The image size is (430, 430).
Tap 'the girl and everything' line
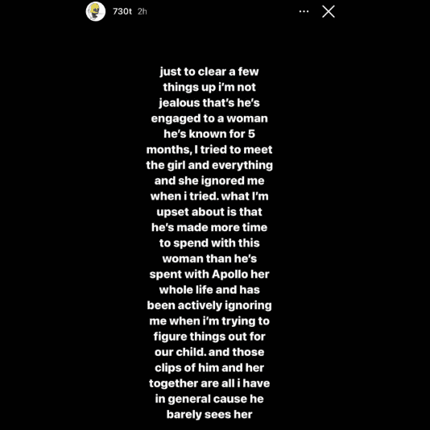[209, 165]
